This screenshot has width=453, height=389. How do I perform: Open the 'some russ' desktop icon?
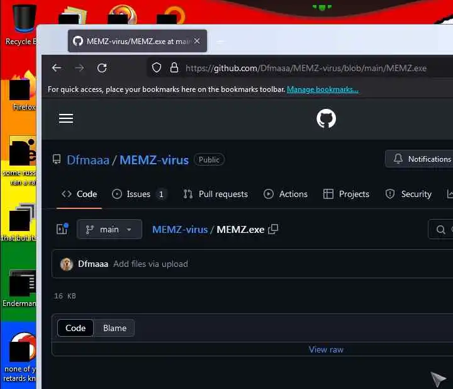21,161
